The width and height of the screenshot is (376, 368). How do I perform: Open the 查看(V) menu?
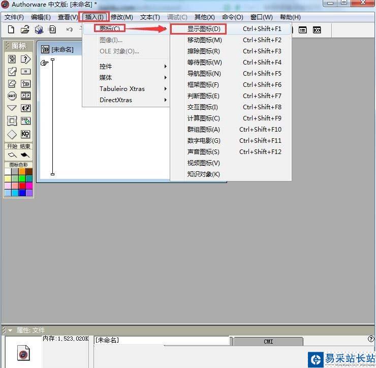pyautogui.click(x=68, y=17)
